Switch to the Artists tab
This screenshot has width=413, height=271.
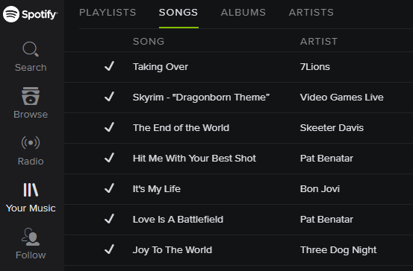(x=311, y=13)
